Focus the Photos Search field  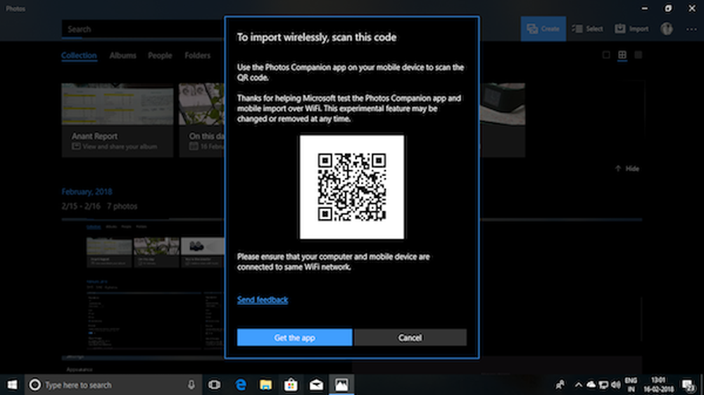pos(143,29)
